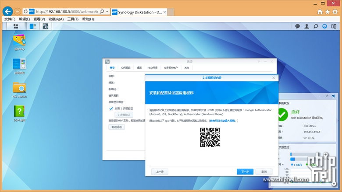This screenshot has height=192, width=342.
Task: Click the browser forward arrow button
Action: pyautogui.click(x=18, y=11)
